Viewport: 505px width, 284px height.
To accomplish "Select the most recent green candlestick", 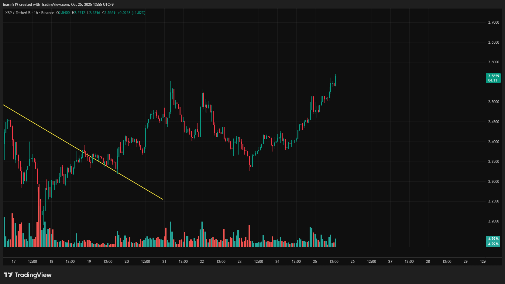I will (335, 80).
